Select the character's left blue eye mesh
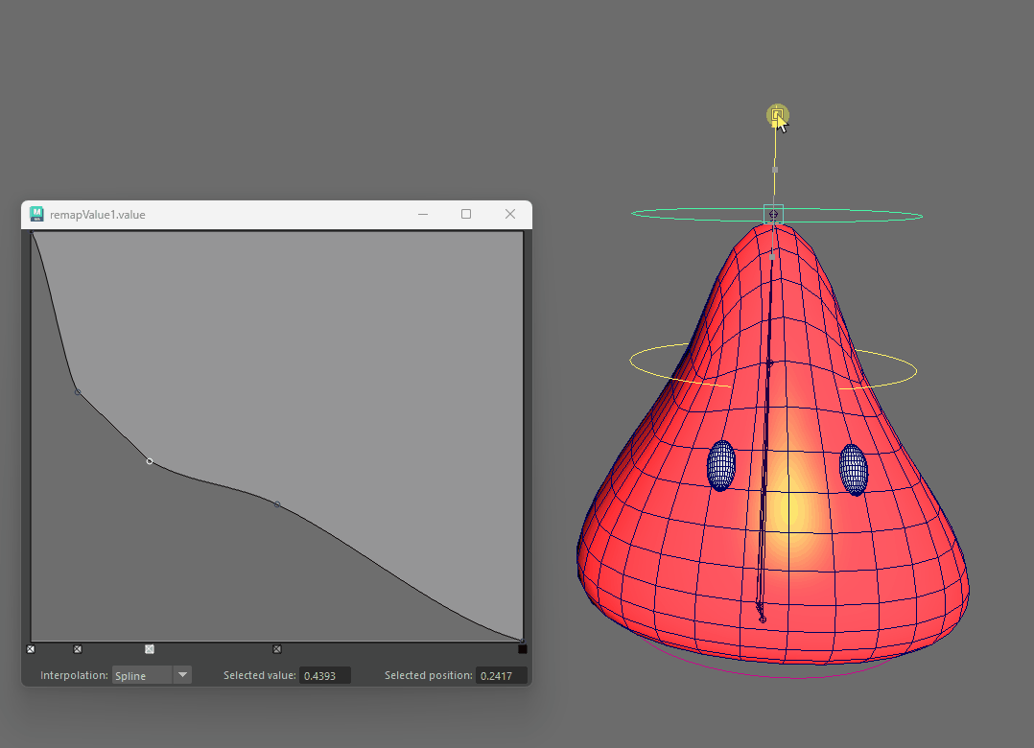 [x=721, y=466]
